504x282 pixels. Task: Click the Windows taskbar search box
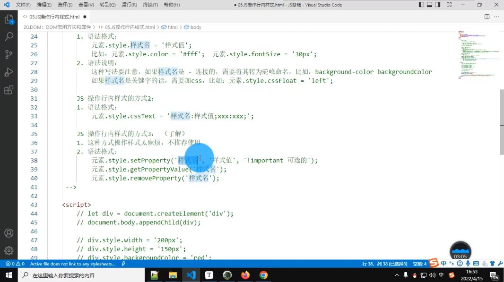pyautogui.click(x=82, y=275)
